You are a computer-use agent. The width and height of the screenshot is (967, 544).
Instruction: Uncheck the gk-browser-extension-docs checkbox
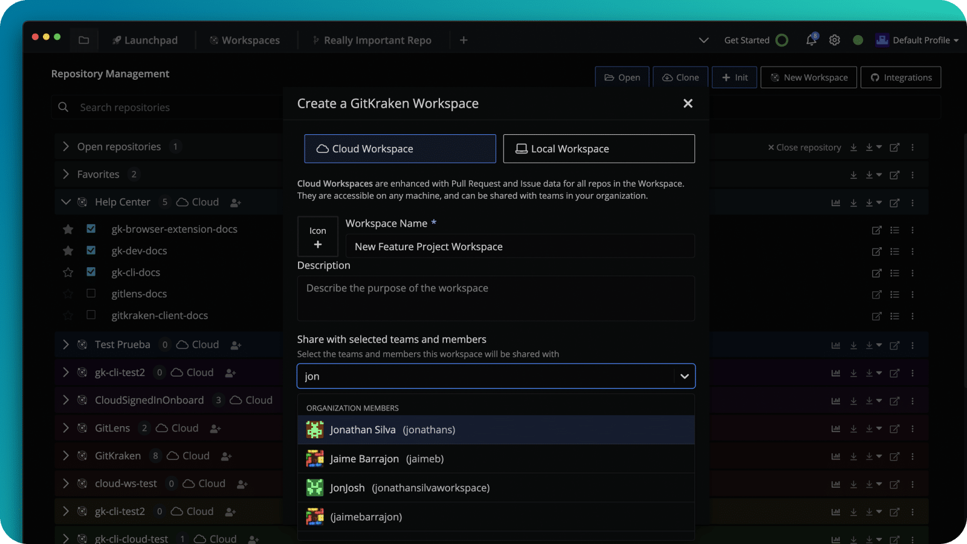[x=91, y=229]
